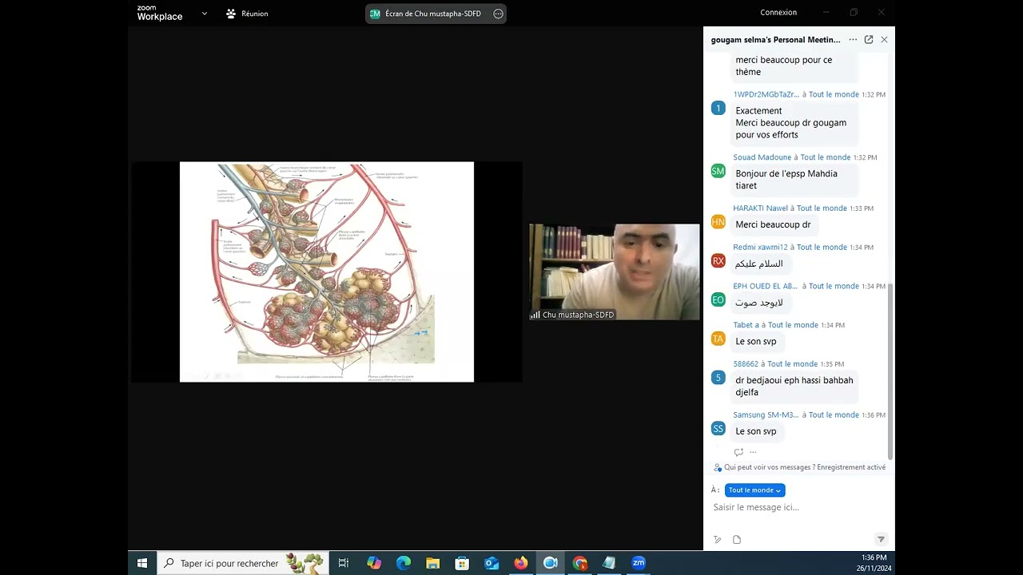Open more actions under last message
This screenshot has height=575, width=1023.
(x=753, y=452)
